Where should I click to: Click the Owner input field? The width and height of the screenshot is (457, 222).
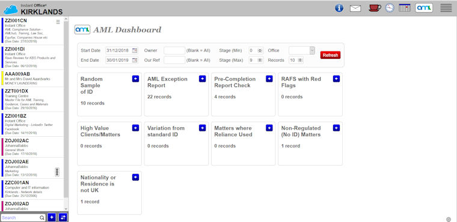pos(174,50)
